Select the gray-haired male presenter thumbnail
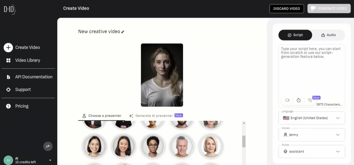The height and width of the screenshot is (165, 354). coord(182,146)
